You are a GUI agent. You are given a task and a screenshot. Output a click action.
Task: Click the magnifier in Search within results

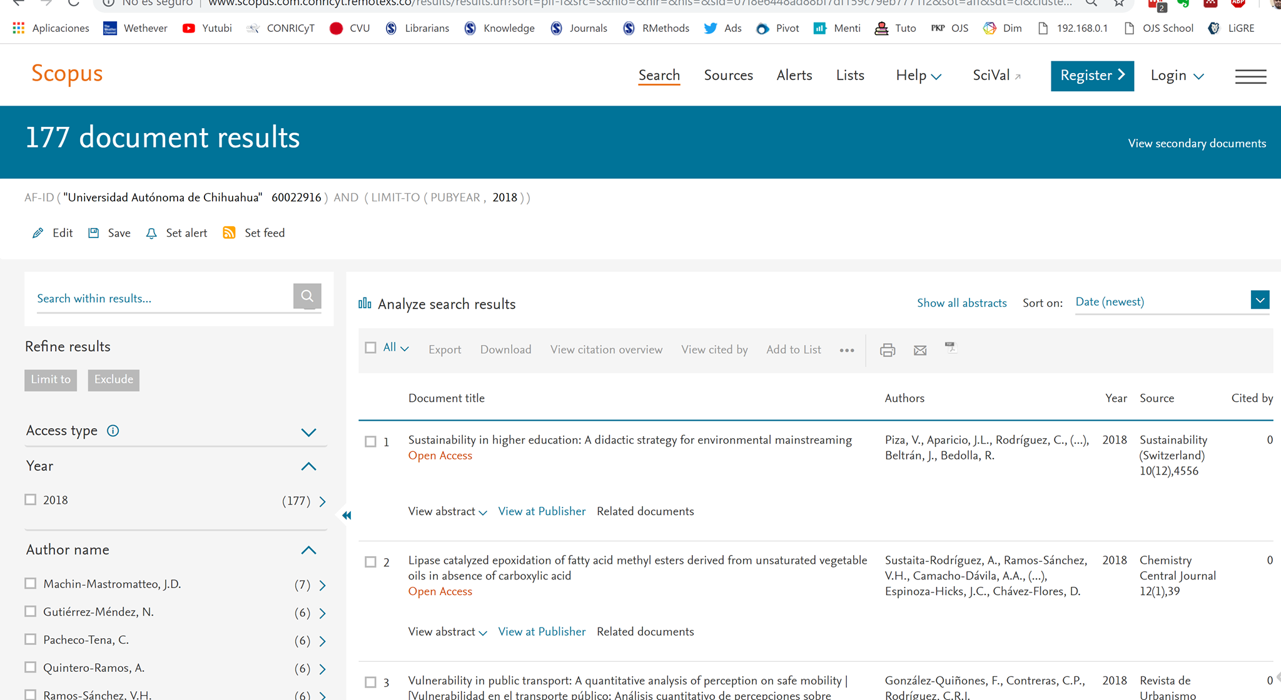(307, 296)
